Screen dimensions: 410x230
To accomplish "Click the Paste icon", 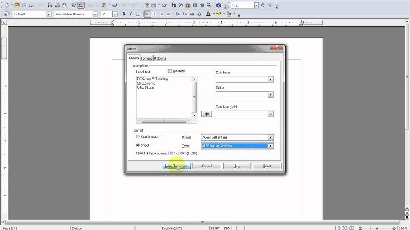I will pyautogui.click(x=104, y=5).
